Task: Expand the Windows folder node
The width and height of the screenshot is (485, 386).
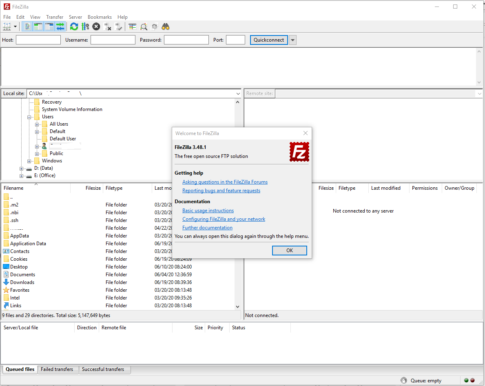Action: pyautogui.click(x=29, y=161)
